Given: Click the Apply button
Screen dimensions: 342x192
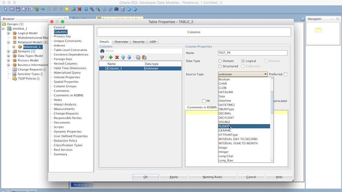Looking at the screenshot, I should pyautogui.click(x=174, y=177).
